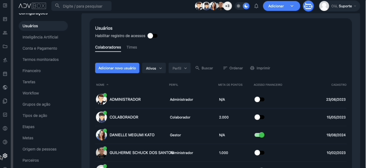Viewport: 366px width, 168px height.
Task: Enable financial access for ADMINISTRADOR
Action: [x=259, y=99]
